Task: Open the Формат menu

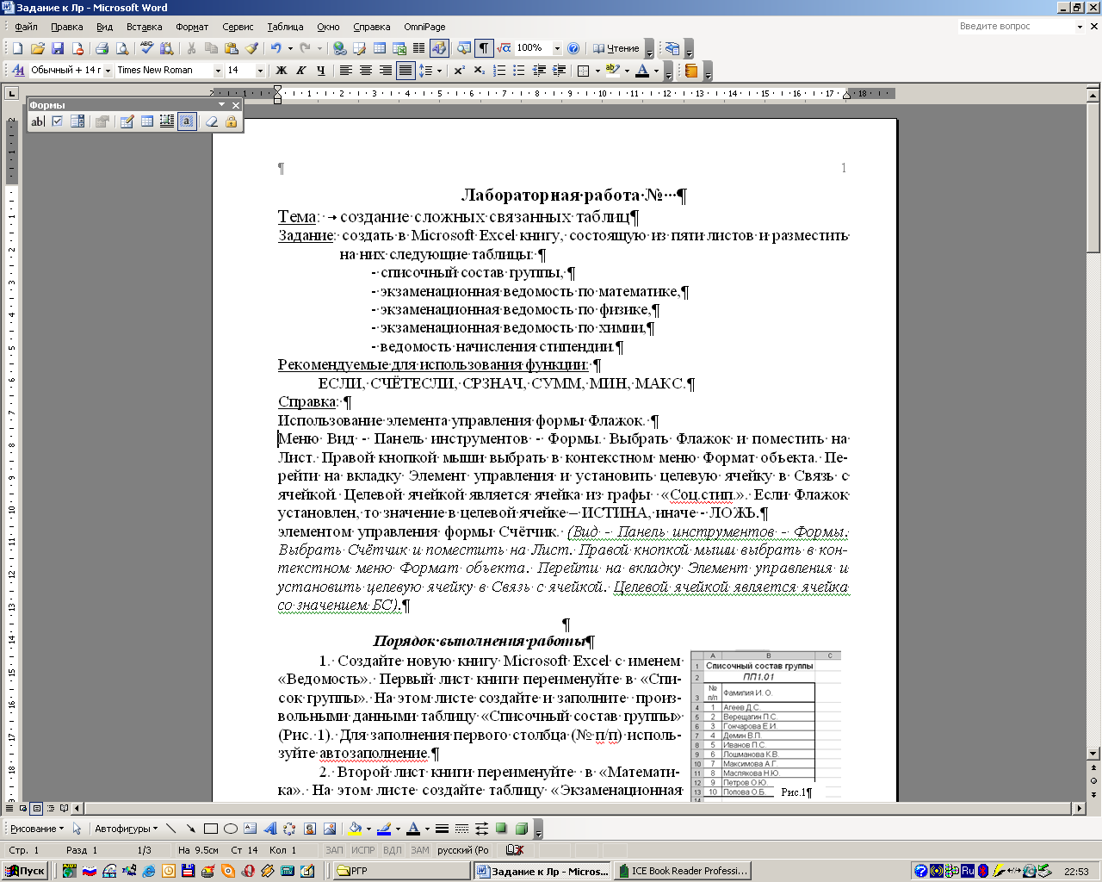Action: 192,27
